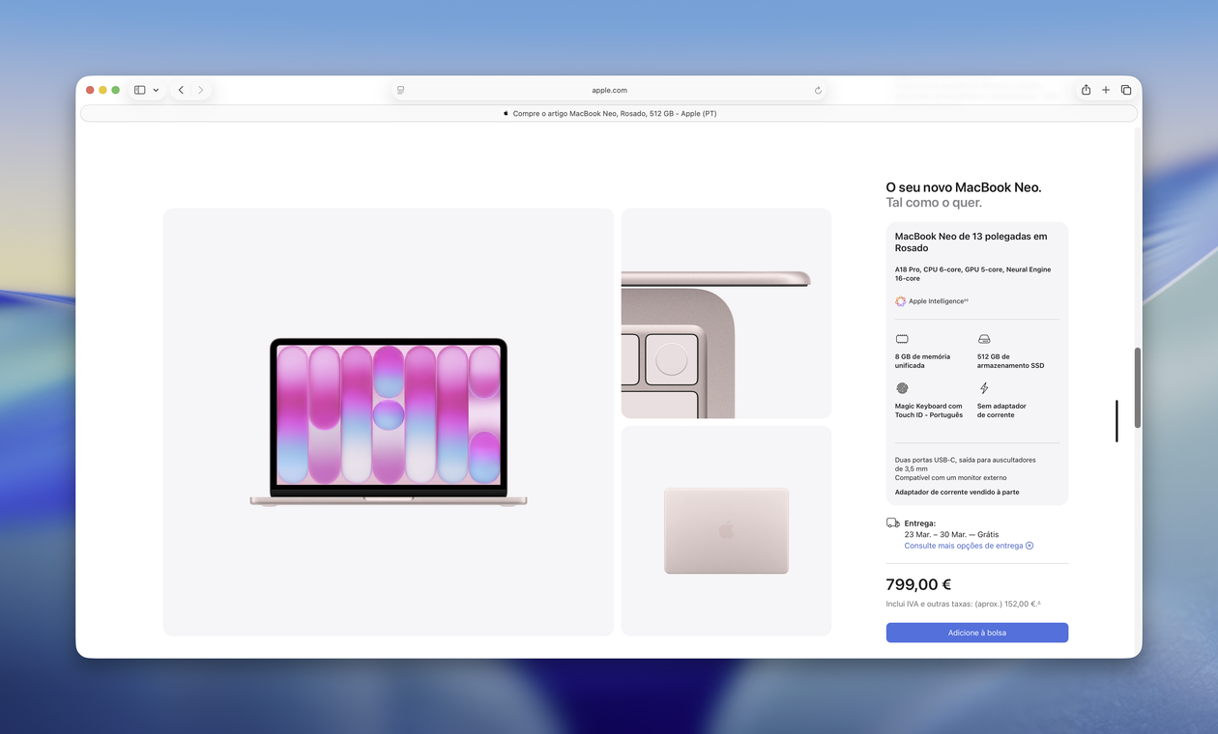Click the Magic Keyboard Touch ID icon
This screenshot has height=734, width=1218.
[x=902, y=387]
